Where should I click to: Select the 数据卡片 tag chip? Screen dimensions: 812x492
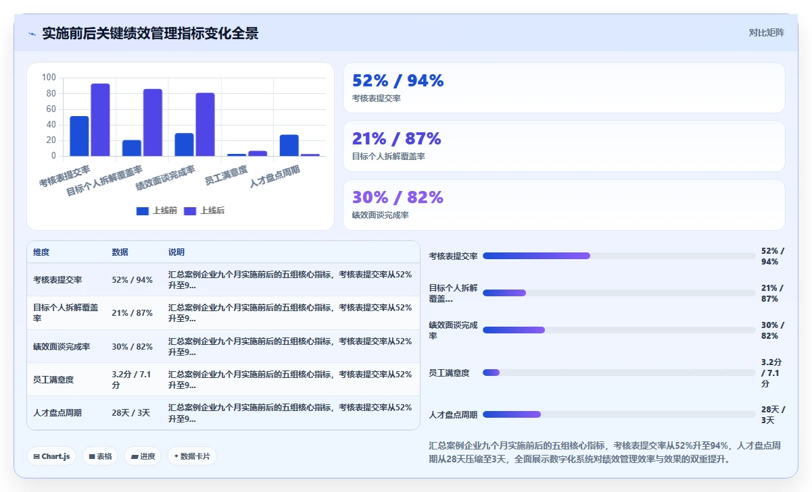192,456
